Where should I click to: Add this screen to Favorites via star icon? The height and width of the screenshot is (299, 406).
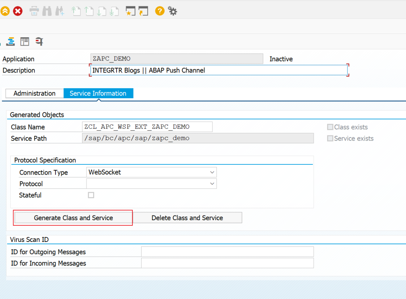coord(131,11)
